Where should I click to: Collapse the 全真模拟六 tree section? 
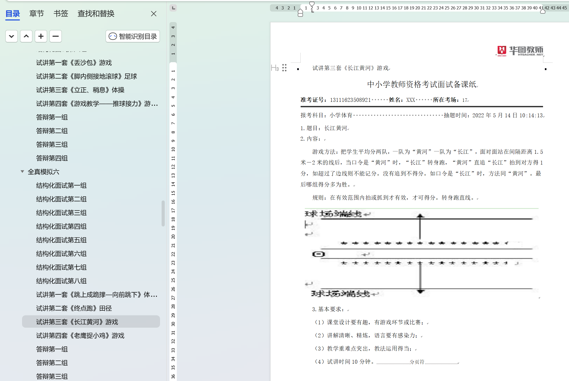click(23, 172)
